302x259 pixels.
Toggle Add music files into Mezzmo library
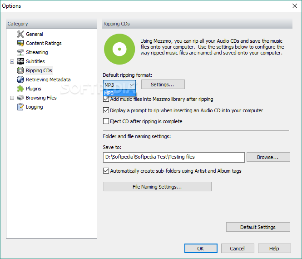point(106,99)
